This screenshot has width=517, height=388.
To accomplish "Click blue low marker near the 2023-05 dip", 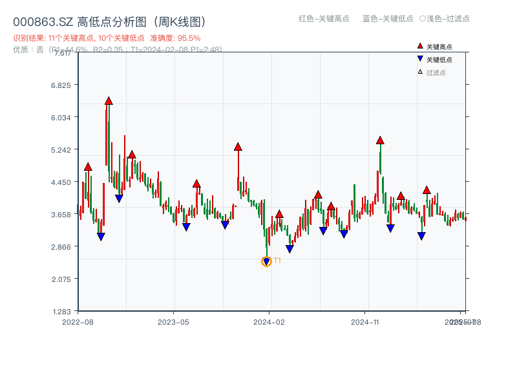I will [187, 228].
